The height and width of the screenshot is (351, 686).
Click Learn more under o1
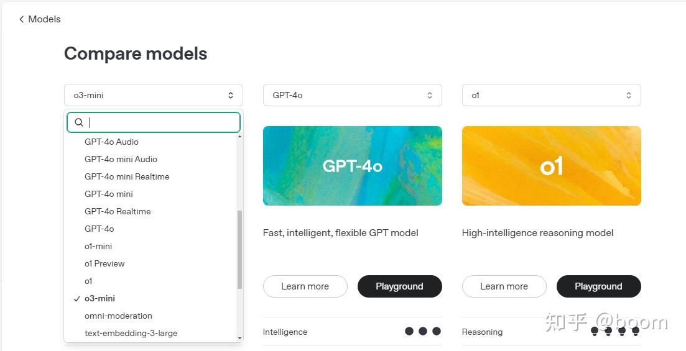point(504,286)
